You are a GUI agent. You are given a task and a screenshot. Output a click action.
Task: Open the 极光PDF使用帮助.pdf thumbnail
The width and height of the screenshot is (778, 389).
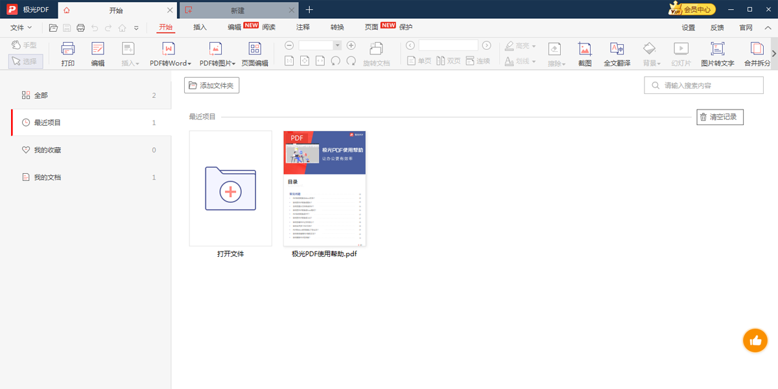[325, 189]
